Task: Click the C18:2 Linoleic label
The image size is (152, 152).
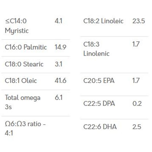Action: coord(103,21)
